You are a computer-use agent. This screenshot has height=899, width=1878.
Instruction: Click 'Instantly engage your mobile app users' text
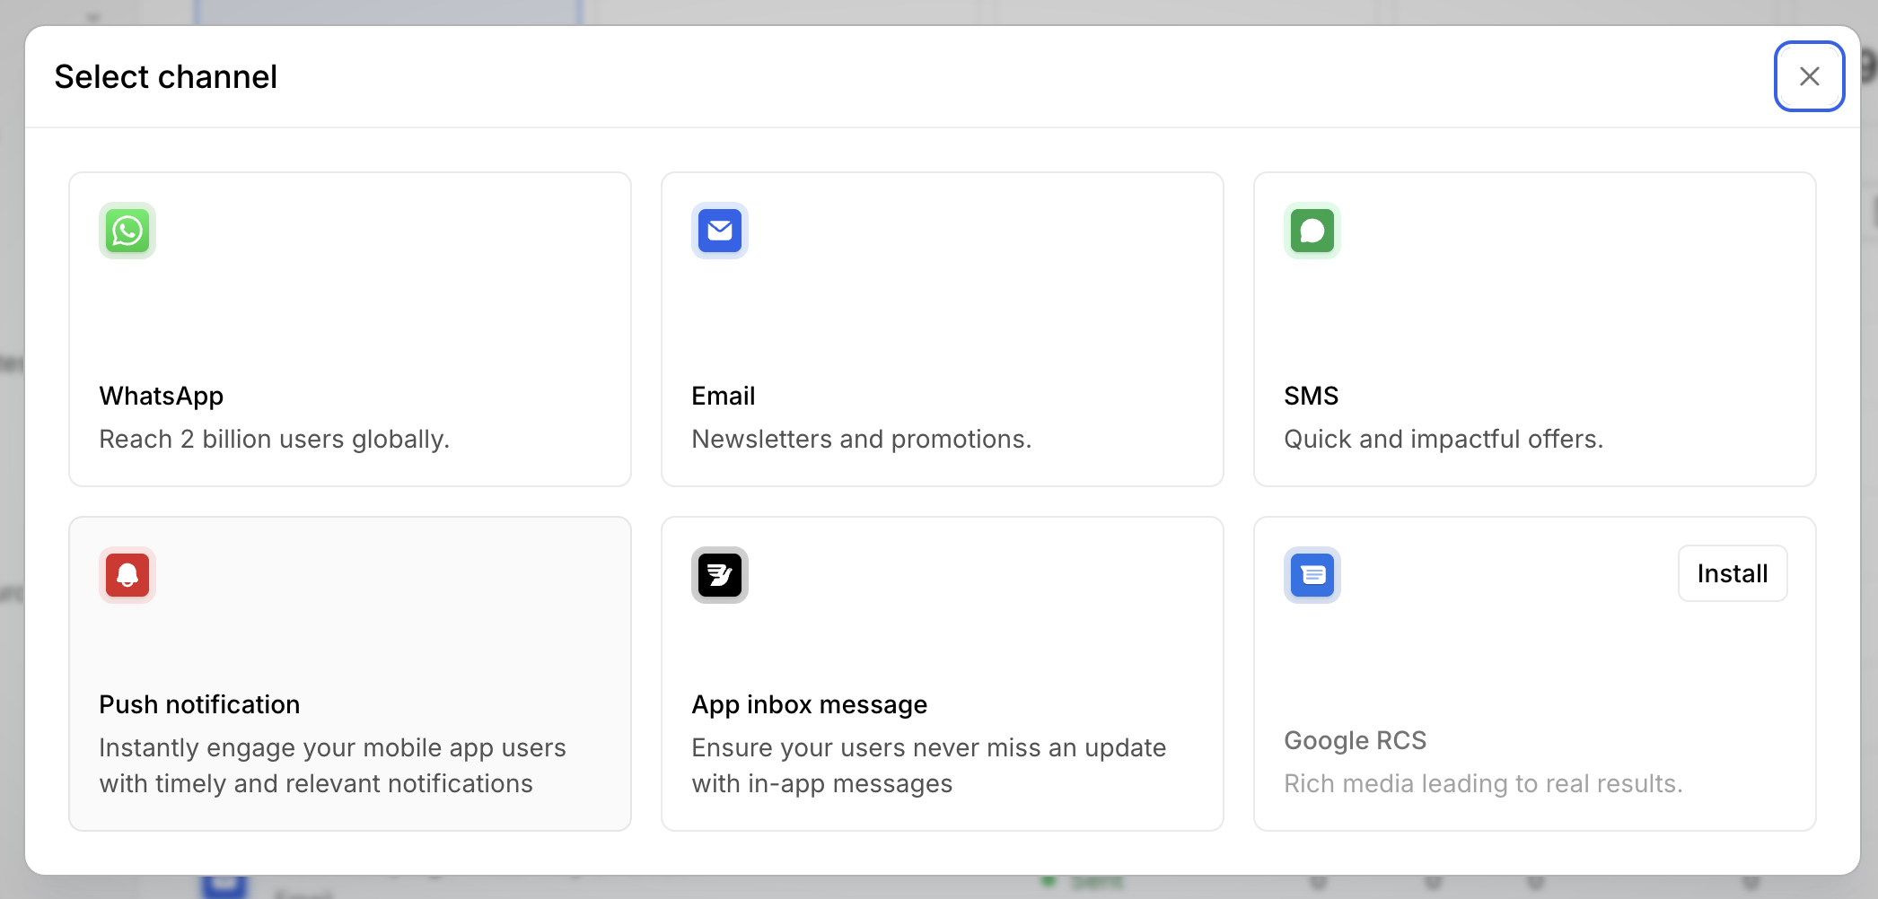332,747
